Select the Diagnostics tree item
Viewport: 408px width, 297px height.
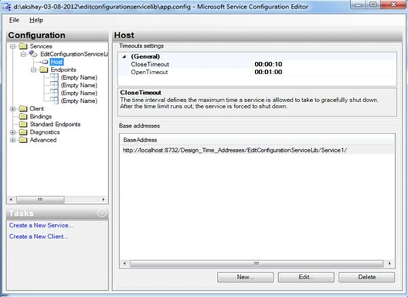(45, 132)
